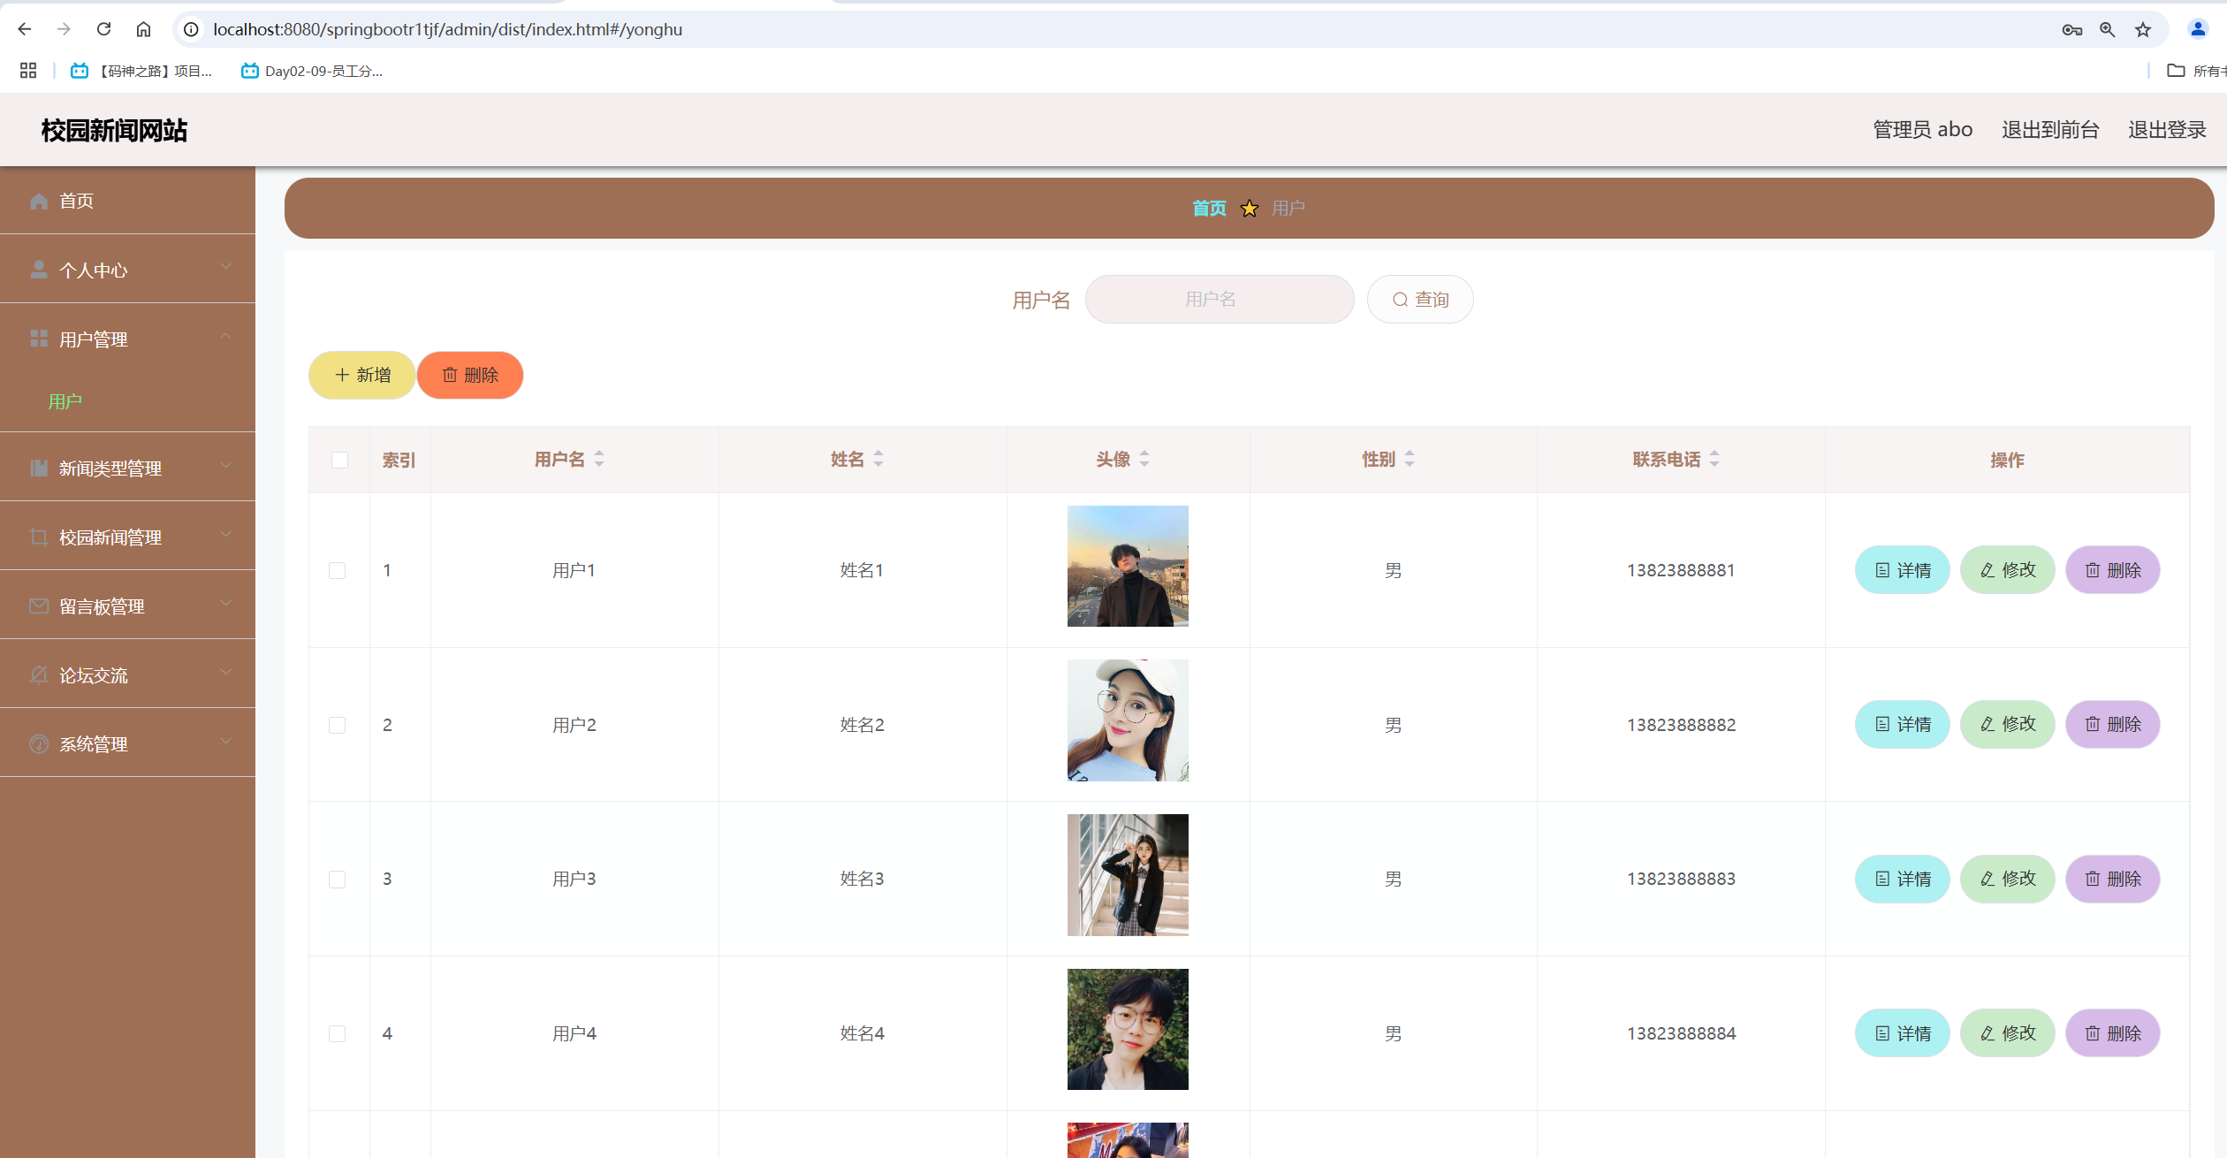Expand 留言板管理 menu chevron
The image size is (2227, 1158).
click(x=226, y=603)
